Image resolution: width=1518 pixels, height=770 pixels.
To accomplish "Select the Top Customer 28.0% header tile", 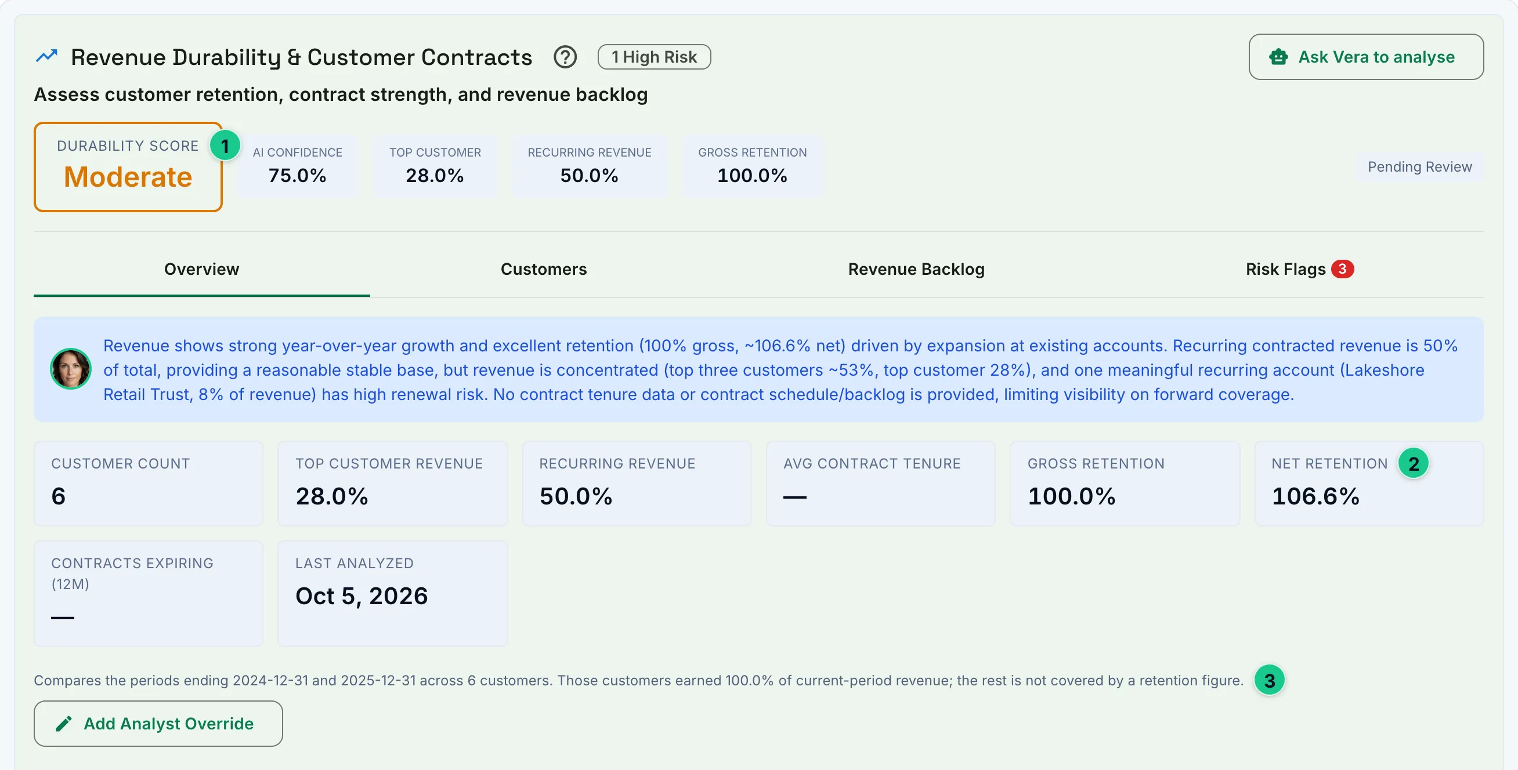I will [435, 165].
